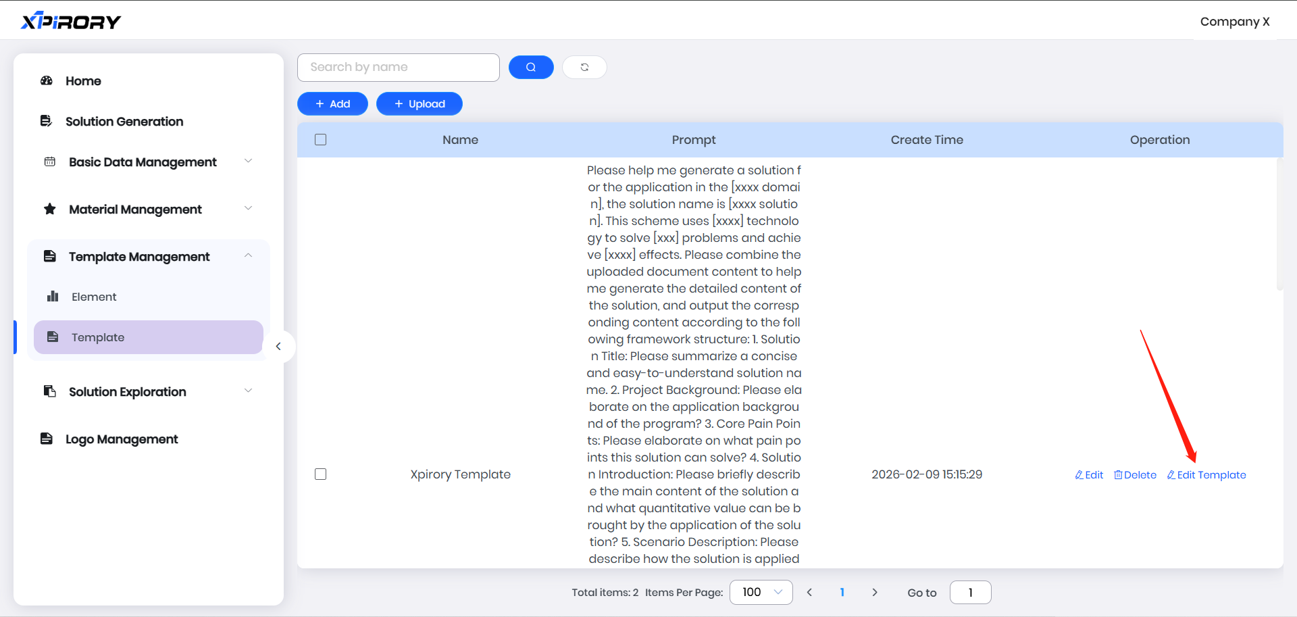
Task: Click the Search by name field
Action: coord(398,67)
